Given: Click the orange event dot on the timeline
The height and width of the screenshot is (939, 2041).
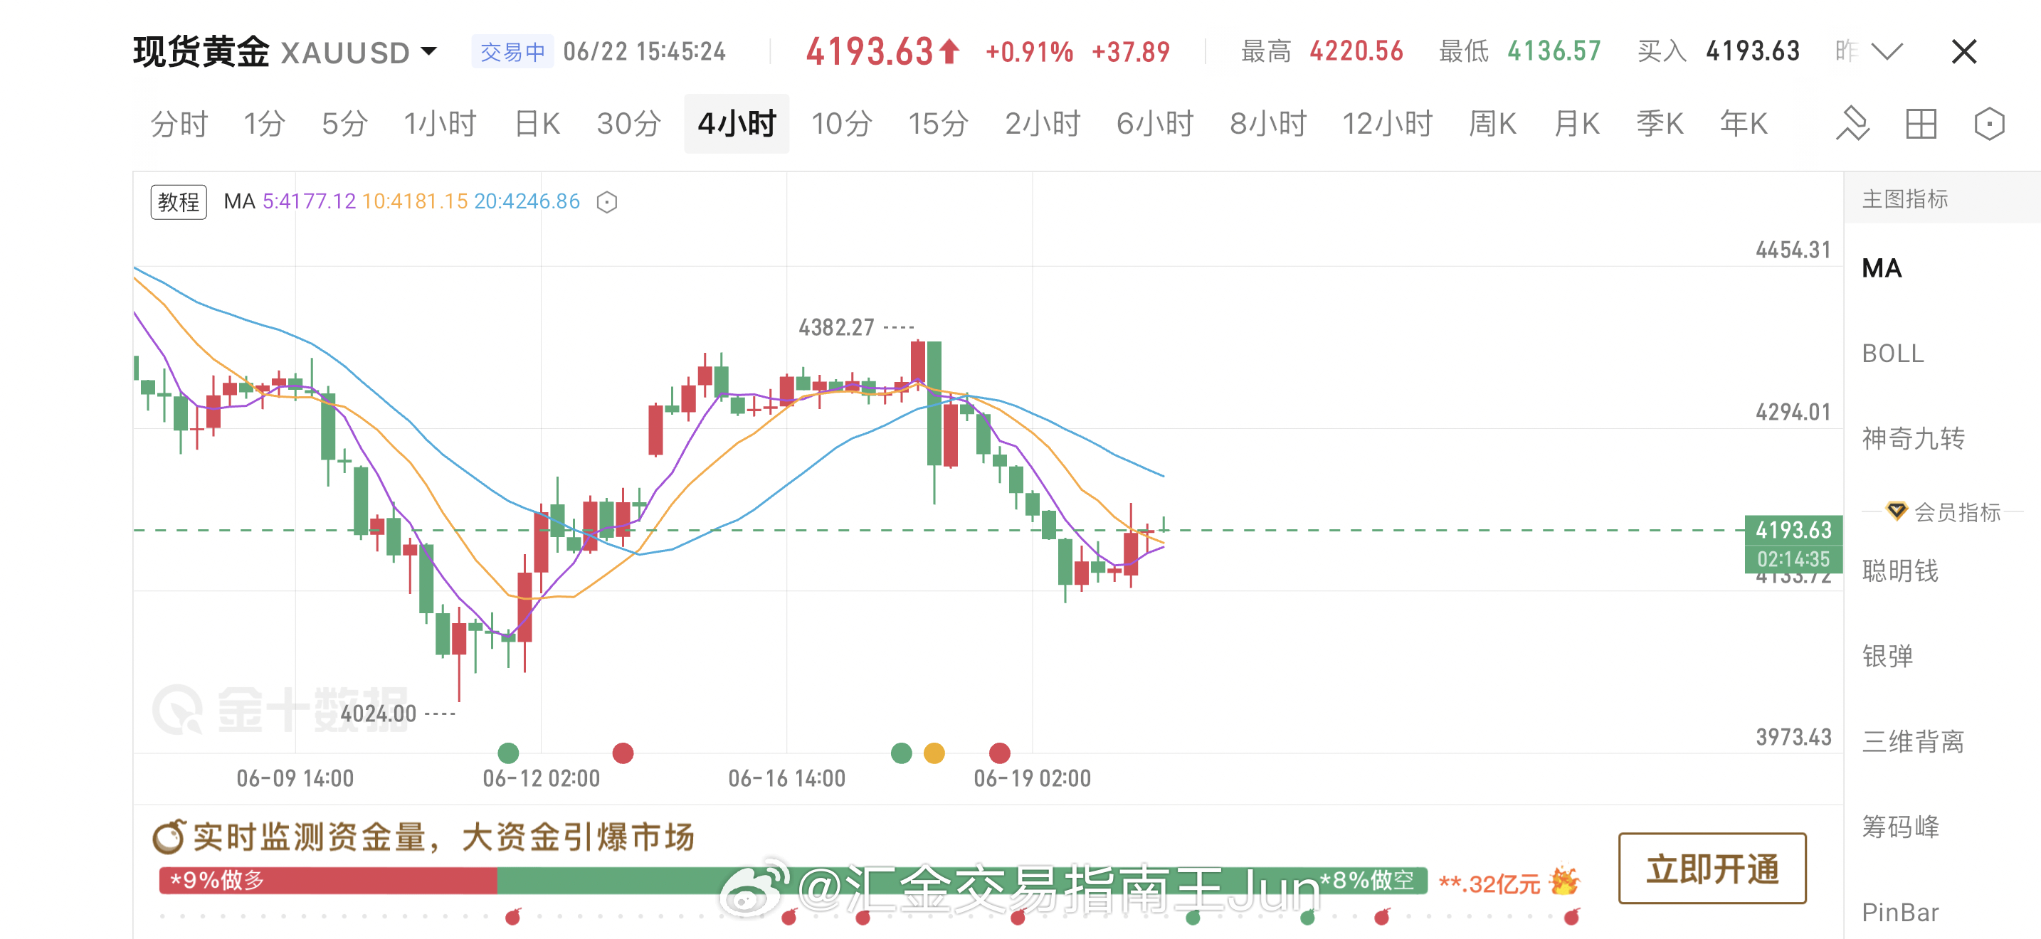Looking at the screenshot, I should [x=934, y=752].
